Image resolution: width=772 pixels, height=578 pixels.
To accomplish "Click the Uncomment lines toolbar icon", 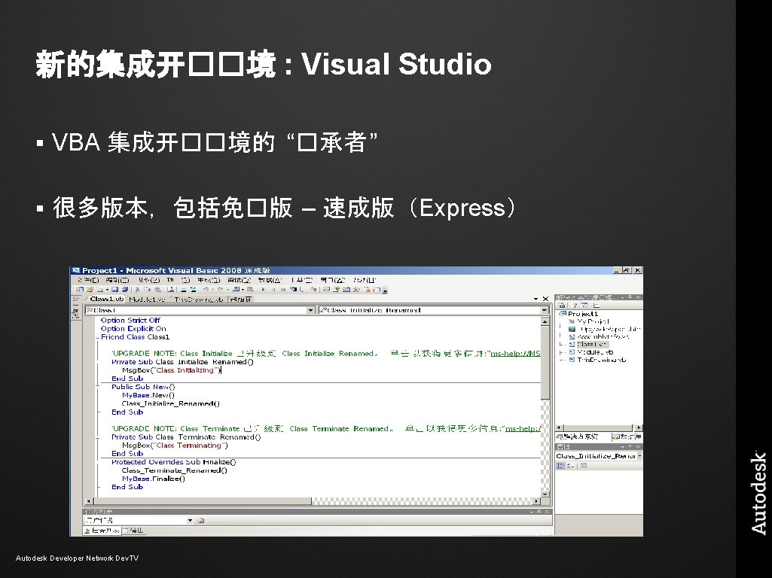I will pyautogui.click(x=194, y=290).
